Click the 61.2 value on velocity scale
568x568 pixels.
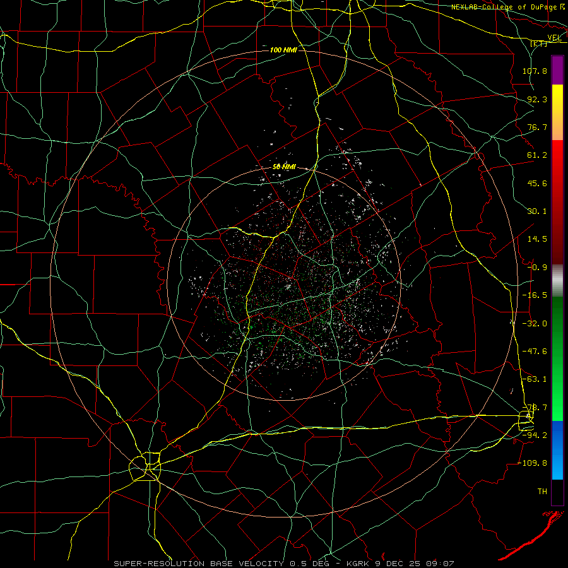click(537, 155)
